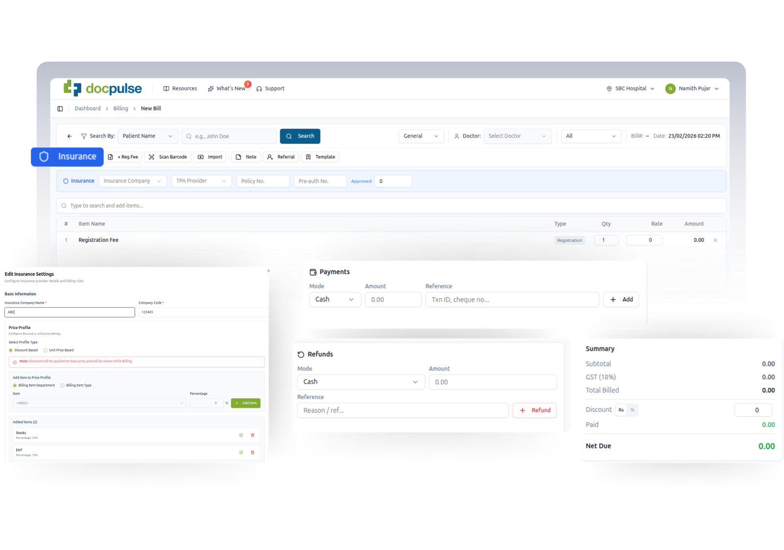Select Discount Based profile type
This screenshot has width=784, height=550.
10,350
